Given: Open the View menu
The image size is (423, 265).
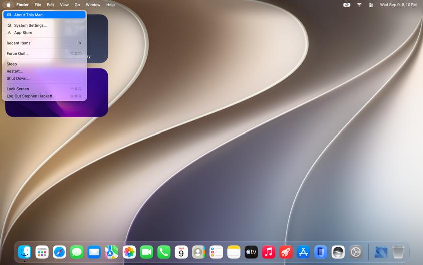Looking at the screenshot, I should pos(64,5).
